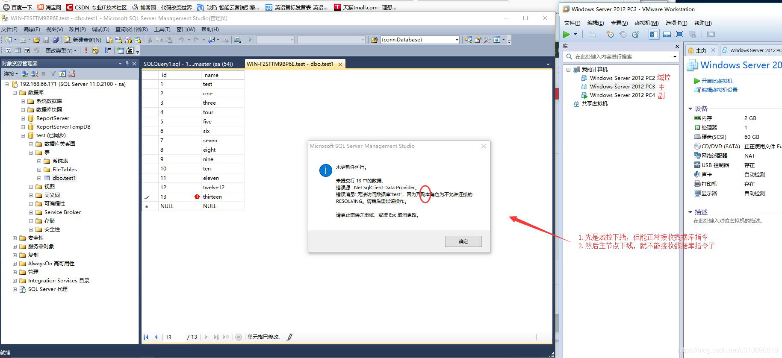
Task: Open the Connect (连接) dropdown in Object Explorer
Action: (11, 74)
